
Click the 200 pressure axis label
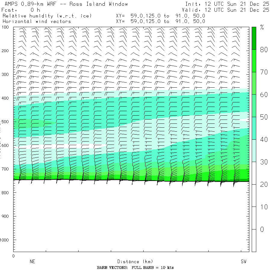[5, 51]
